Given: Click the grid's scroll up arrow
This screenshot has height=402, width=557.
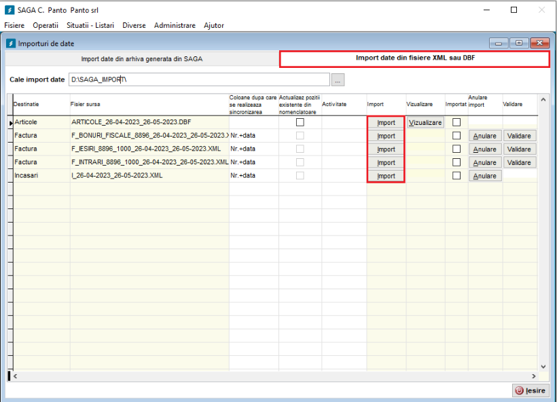Looking at the screenshot, I should (543, 100).
